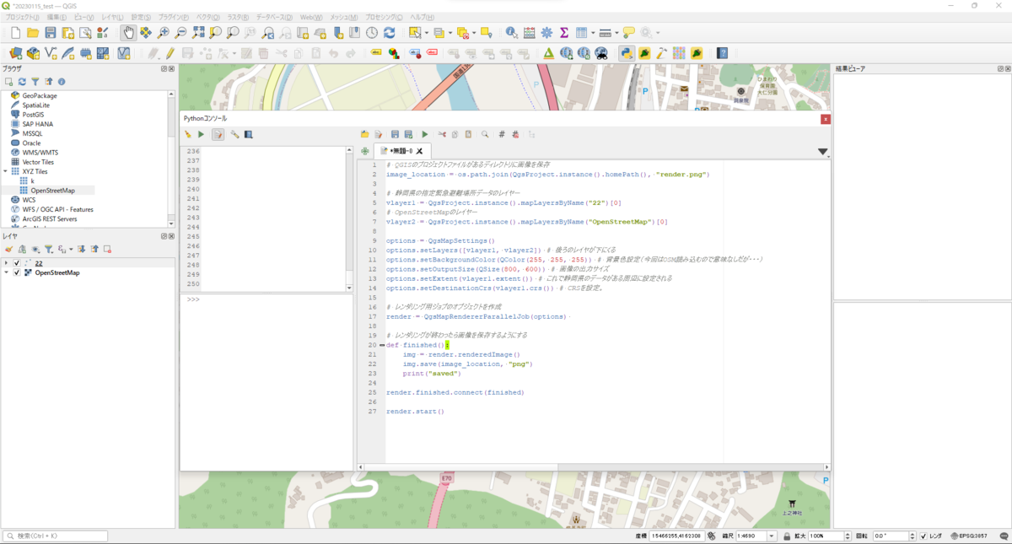The width and height of the screenshot is (1012, 544).
Task: Click the Zoom In magnifier tool
Action: tap(163, 33)
